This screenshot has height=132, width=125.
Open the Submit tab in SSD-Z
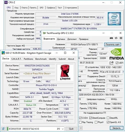tap(62, 59)
